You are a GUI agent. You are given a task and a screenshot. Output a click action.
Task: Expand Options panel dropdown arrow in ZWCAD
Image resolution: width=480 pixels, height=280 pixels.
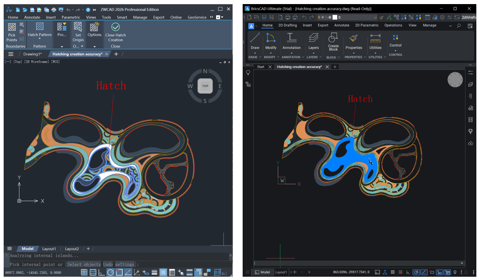[x=94, y=46]
